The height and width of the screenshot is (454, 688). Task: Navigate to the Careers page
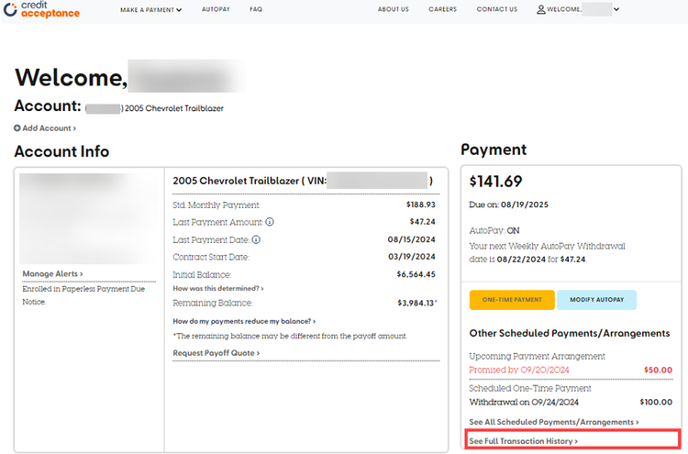pos(442,10)
